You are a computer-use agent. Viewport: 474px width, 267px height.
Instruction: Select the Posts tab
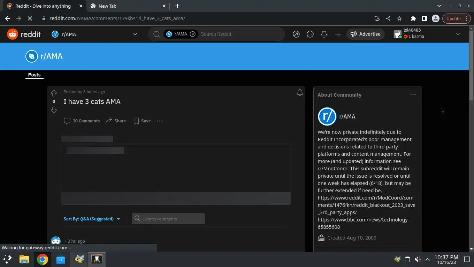click(34, 75)
